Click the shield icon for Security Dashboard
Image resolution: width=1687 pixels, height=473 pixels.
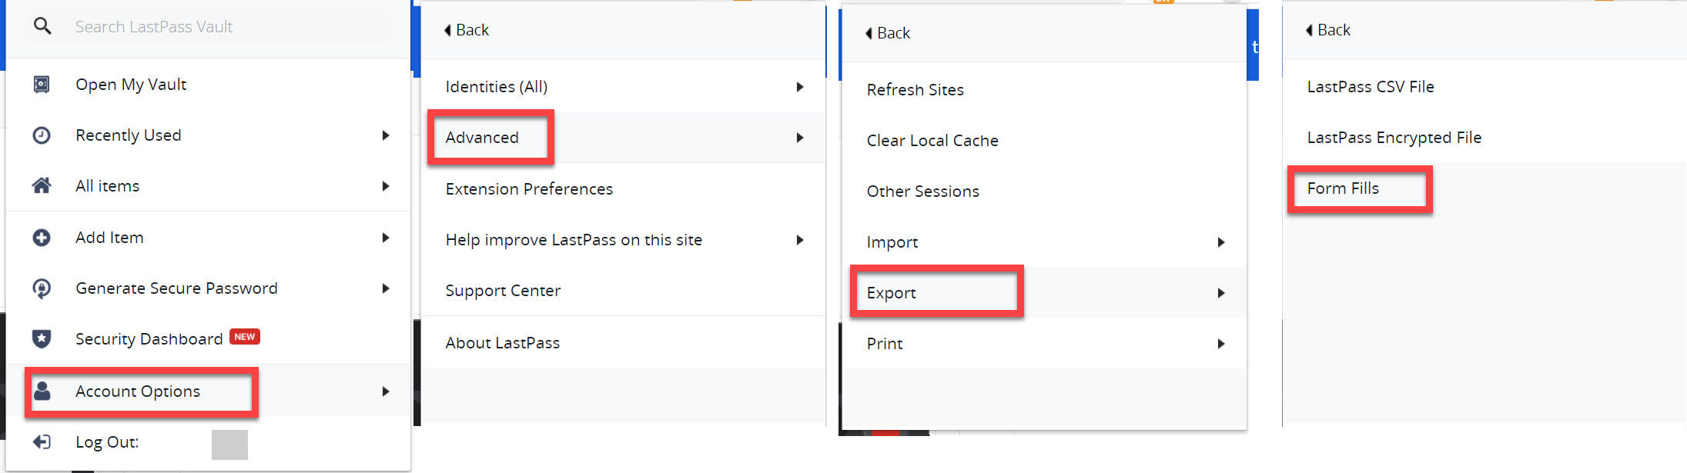(x=42, y=339)
